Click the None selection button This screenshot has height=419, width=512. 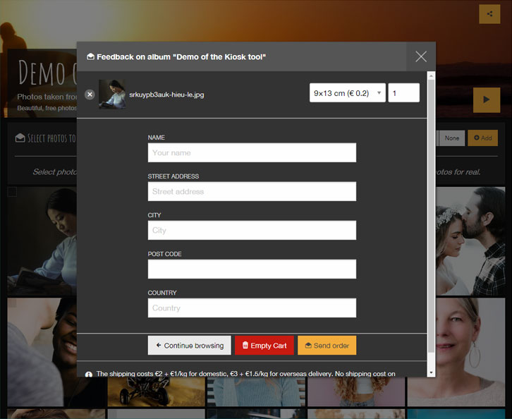452,138
